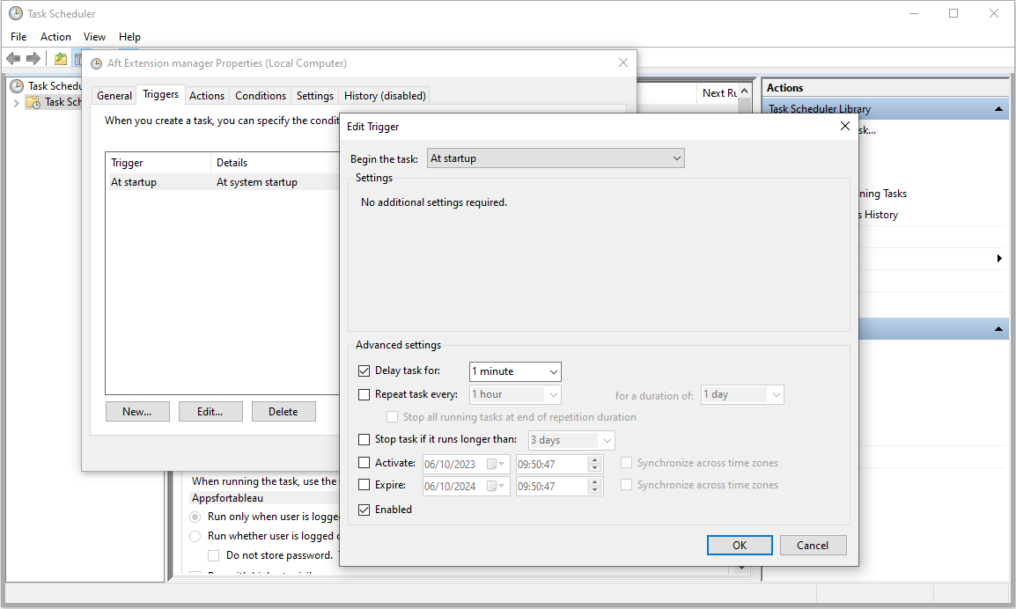This screenshot has height=609, width=1016.
Task: Uncheck the Delay task for checkbox
Action: pos(364,371)
